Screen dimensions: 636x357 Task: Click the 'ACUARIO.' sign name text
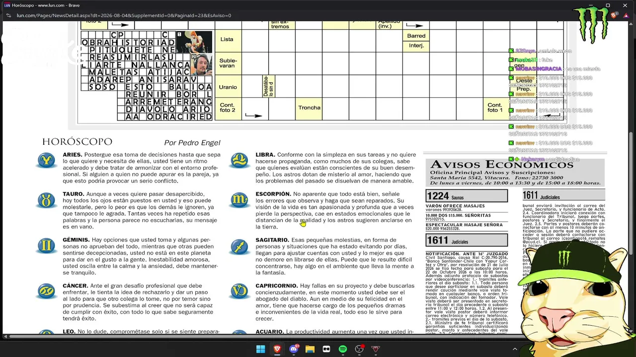click(x=269, y=331)
